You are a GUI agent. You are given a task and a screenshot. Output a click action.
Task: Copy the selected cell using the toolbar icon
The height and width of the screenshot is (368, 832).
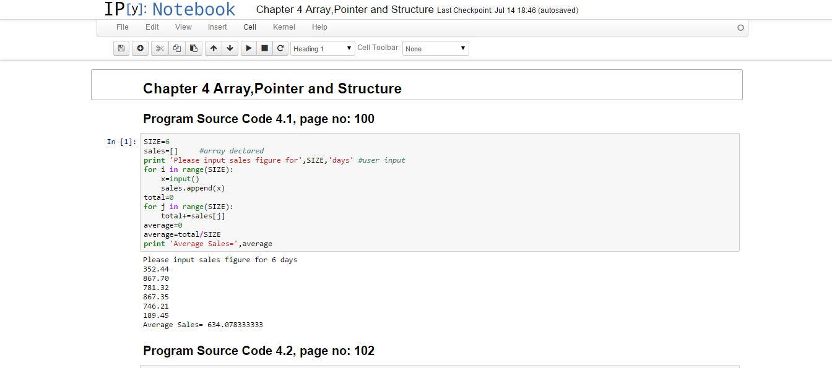click(x=177, y=48)
